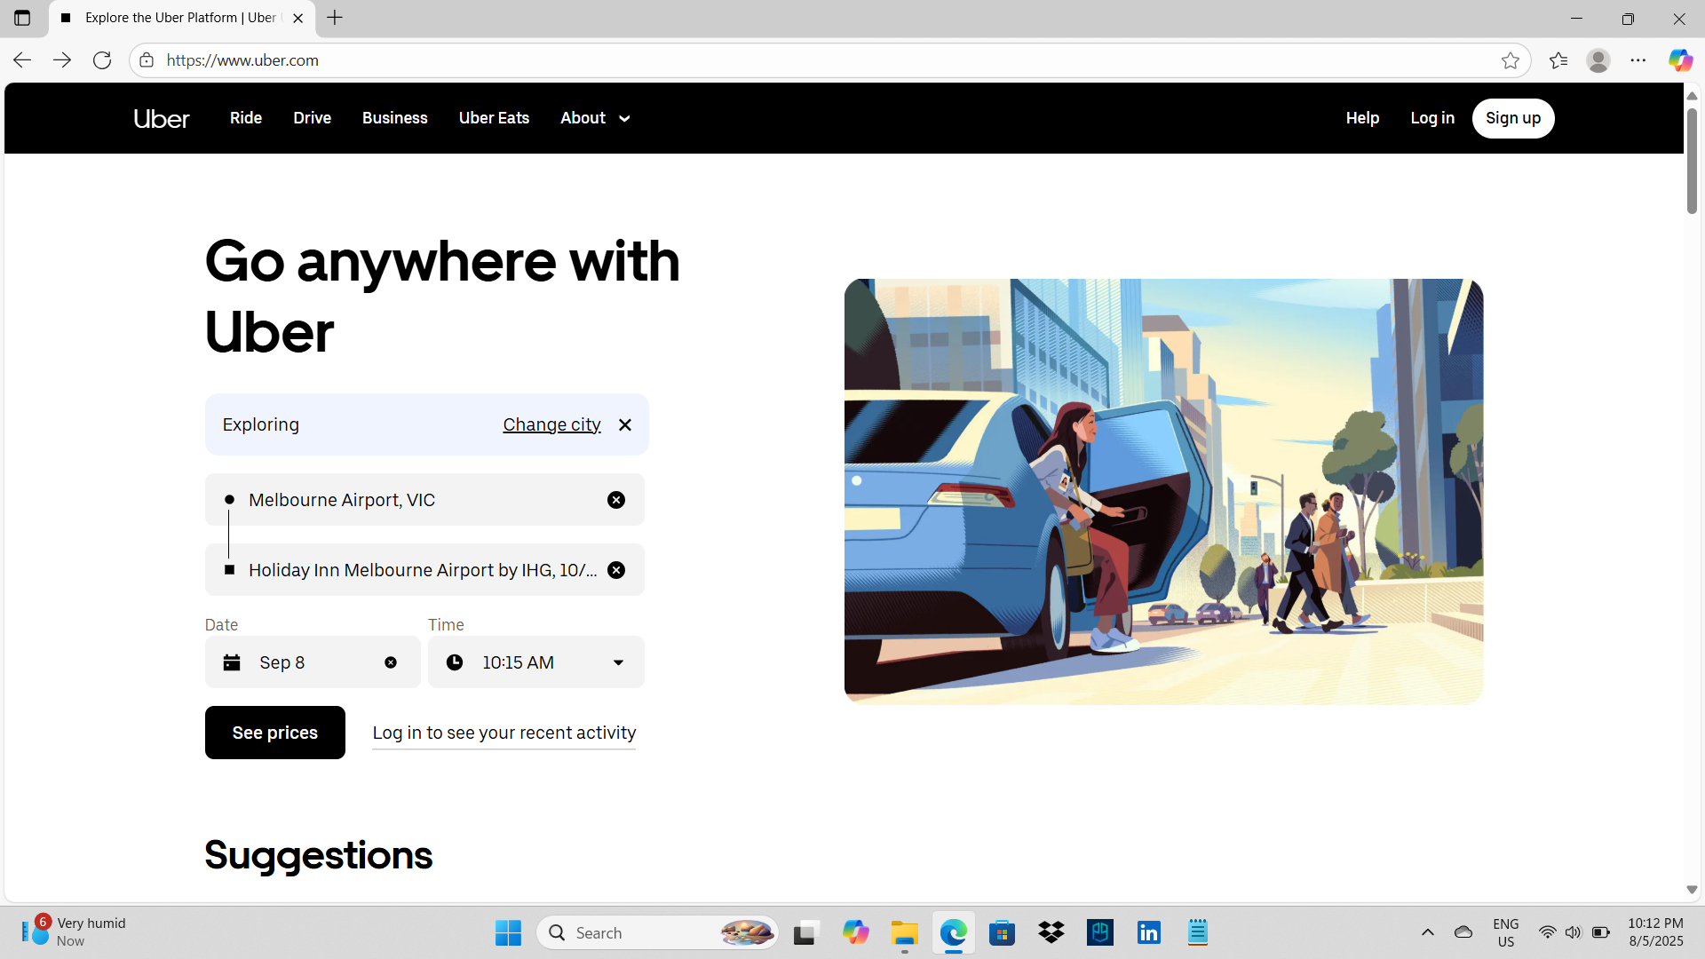This screenshot has width=1705, height=959.
Task: Click the taskbar Search box
Action: (x=657, y=933)
